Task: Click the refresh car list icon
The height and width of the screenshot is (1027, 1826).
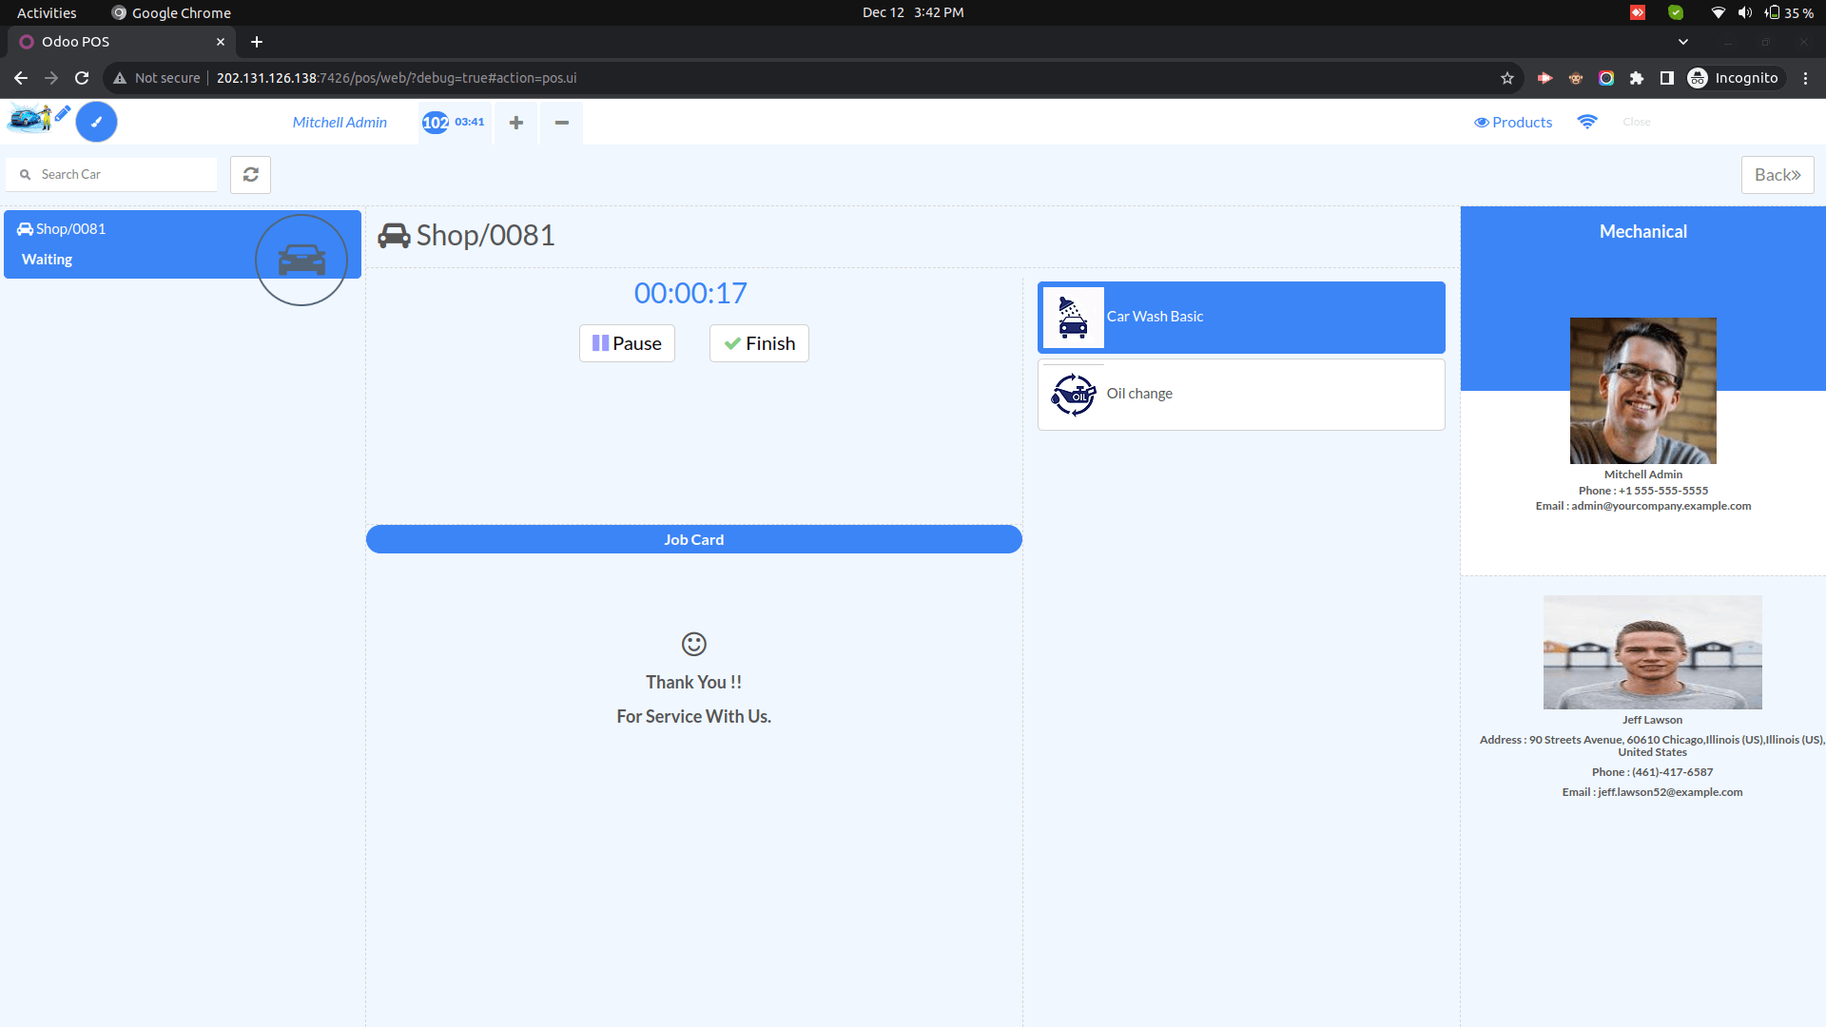Action: tap(250, 175)
